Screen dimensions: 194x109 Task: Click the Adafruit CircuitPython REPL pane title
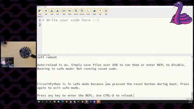click(x=44, y=55)
